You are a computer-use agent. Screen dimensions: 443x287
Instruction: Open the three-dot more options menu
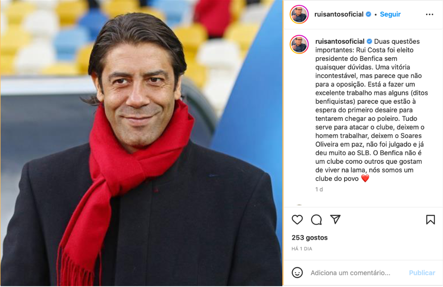pos(429,14)
